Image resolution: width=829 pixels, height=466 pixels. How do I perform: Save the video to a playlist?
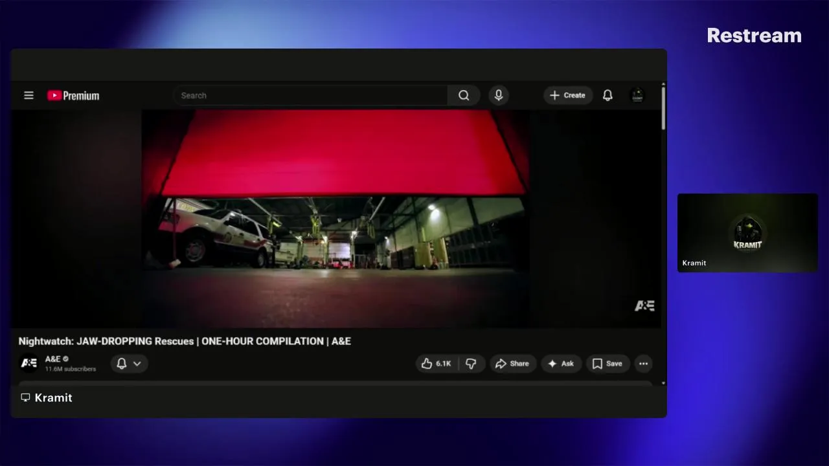[x=608, y=364]
